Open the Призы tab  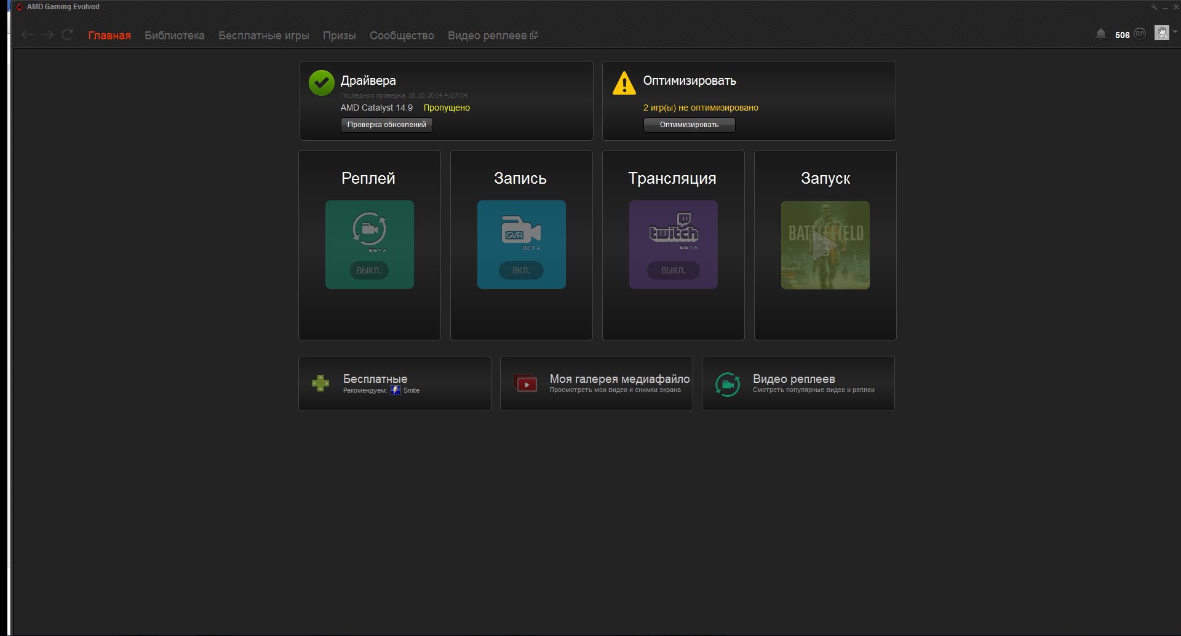click(x=340, y=36)
